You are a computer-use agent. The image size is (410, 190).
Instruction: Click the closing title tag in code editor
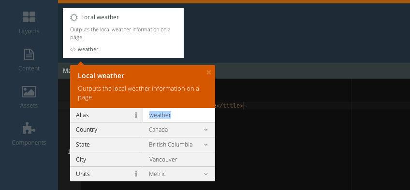pos(229,106)
